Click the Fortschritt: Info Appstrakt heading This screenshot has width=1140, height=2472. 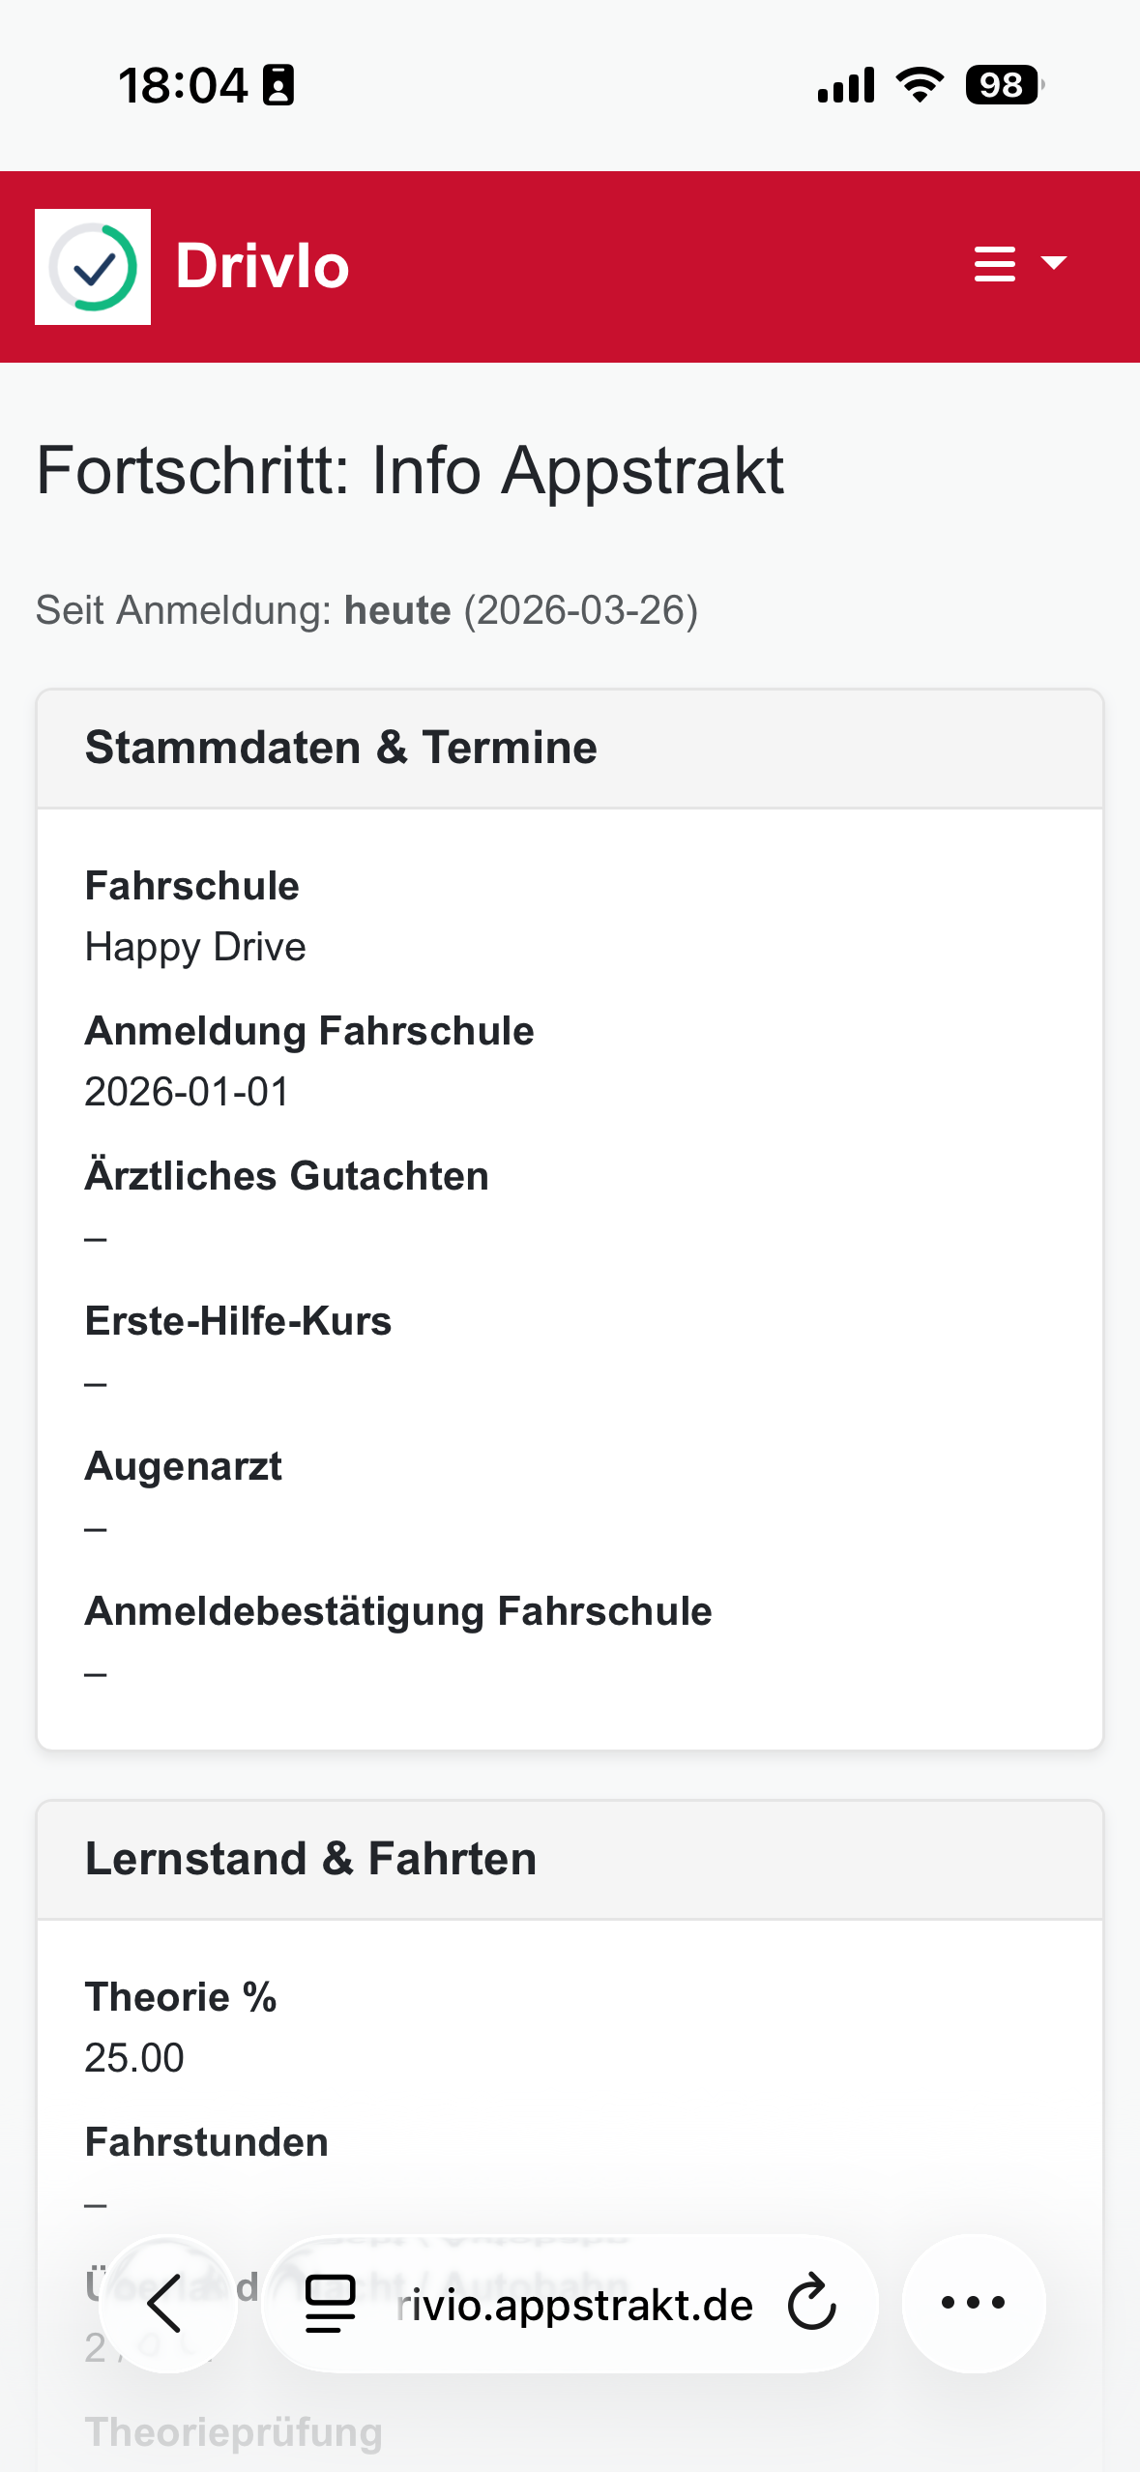[x=410, y=471]
